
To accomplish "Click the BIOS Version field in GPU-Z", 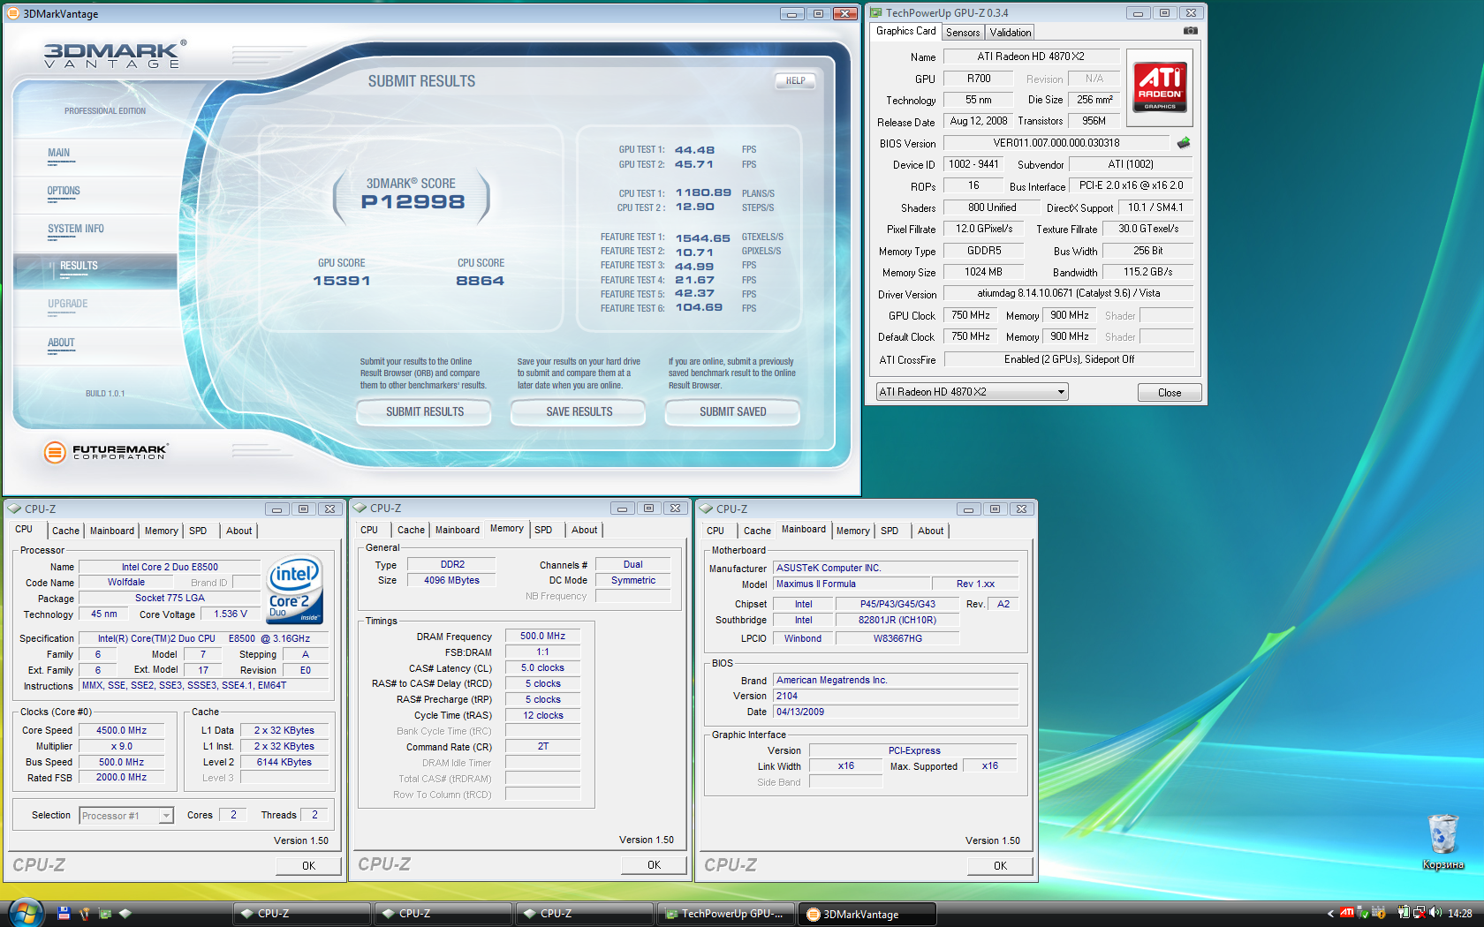I will click(x=1056, y=143).
